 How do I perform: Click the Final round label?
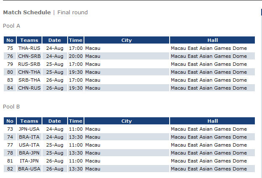tap(73, 13)
